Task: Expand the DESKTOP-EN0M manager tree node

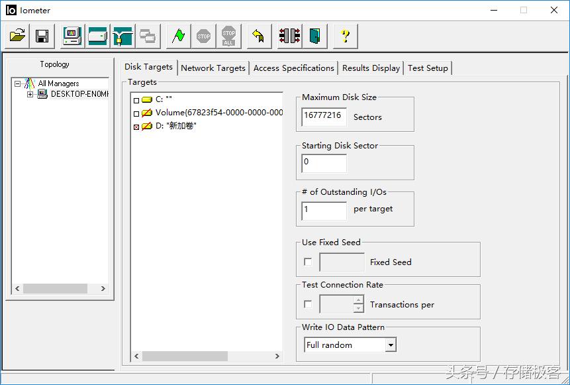Action: pyautogui.click(x=30, y=94)
